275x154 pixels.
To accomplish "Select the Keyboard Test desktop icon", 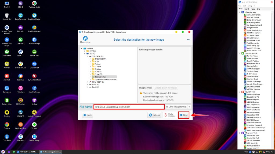I will 20,126.
